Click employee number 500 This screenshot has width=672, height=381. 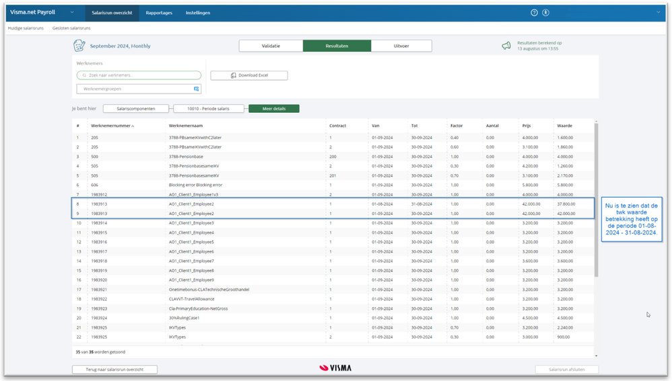click(x=94, y=157)
